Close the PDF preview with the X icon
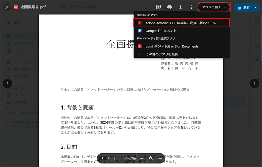This screenshot has height=167, width=262. point(7,7)
